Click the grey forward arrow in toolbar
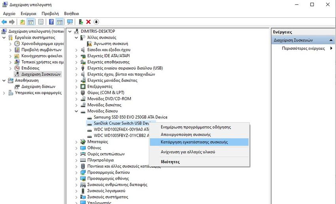 pos(12,22)
